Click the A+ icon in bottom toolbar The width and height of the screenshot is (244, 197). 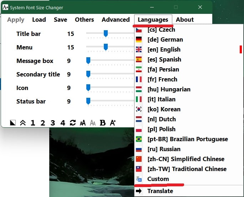coord(113,123)
